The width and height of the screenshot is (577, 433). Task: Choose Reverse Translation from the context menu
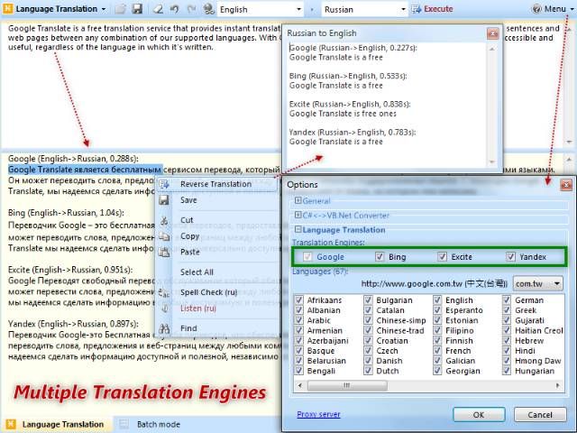215,184
